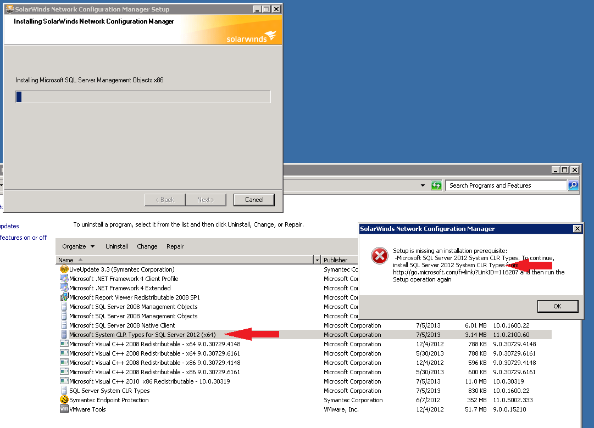The width and height of the screenshot is (594, 428).
Task: Select the SQL Server System CLR Types entry
Action: 109,391
